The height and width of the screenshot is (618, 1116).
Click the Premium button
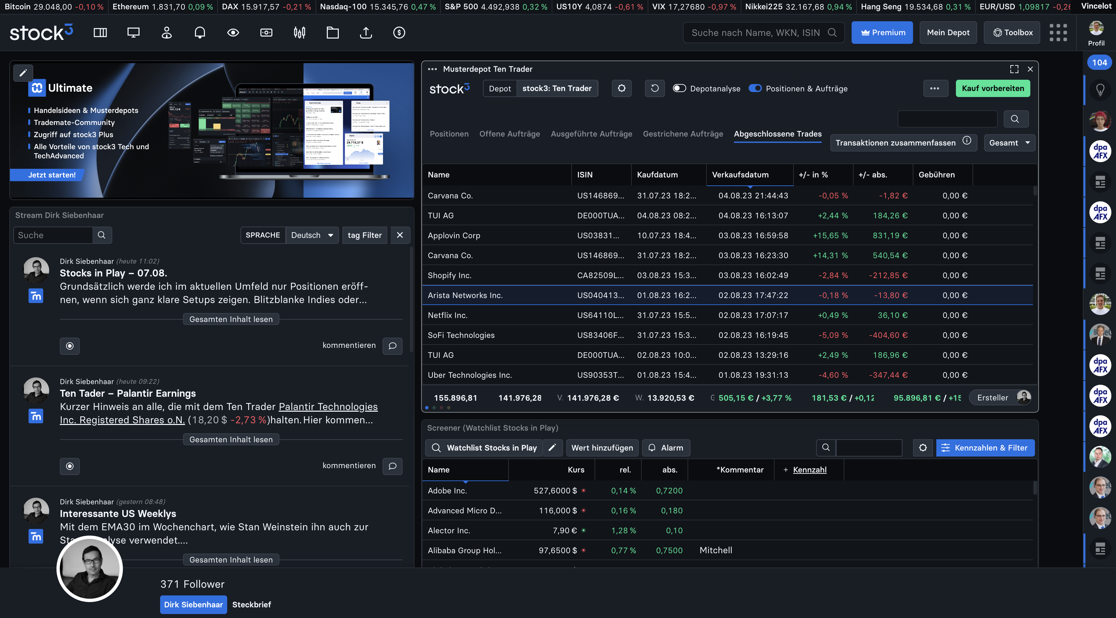coord(882,33)
